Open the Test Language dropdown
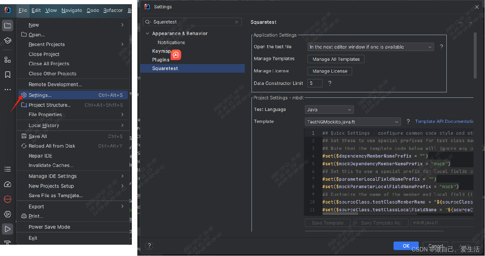Screen dimensions: 485x256 tap(329, 110)
